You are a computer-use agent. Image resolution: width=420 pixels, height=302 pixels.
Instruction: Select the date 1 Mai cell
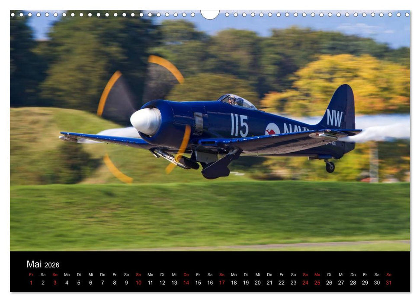31,282
